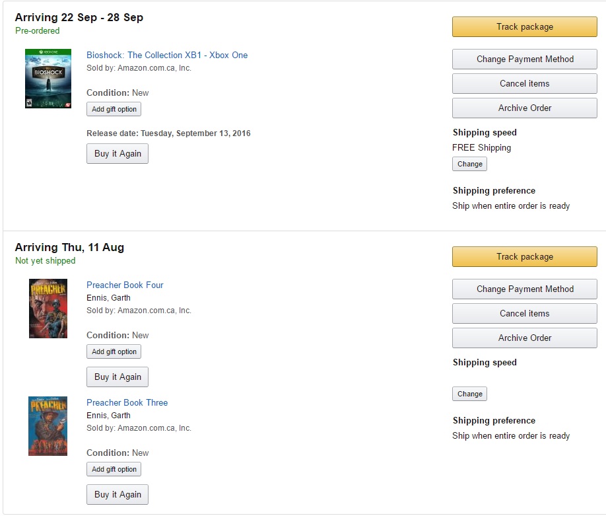Buy Preacher Book Four again
Screen dimensions: 606x516
[x=118, y=377]
